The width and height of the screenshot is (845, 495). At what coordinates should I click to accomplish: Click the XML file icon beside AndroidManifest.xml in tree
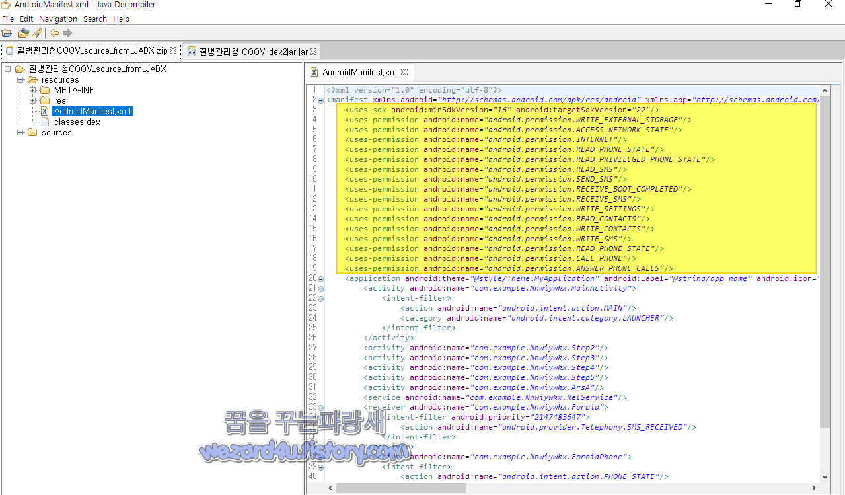45,112
